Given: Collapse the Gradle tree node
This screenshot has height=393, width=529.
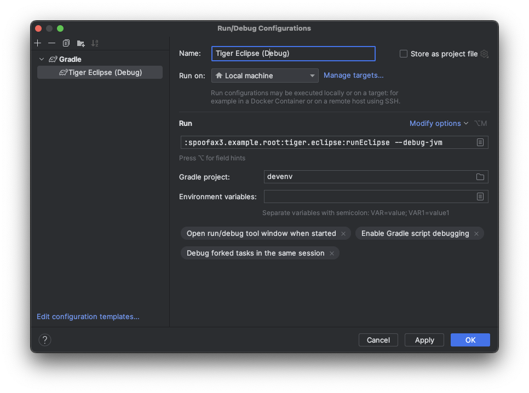Looking at the screenshot, I should (x=42, y=59).
